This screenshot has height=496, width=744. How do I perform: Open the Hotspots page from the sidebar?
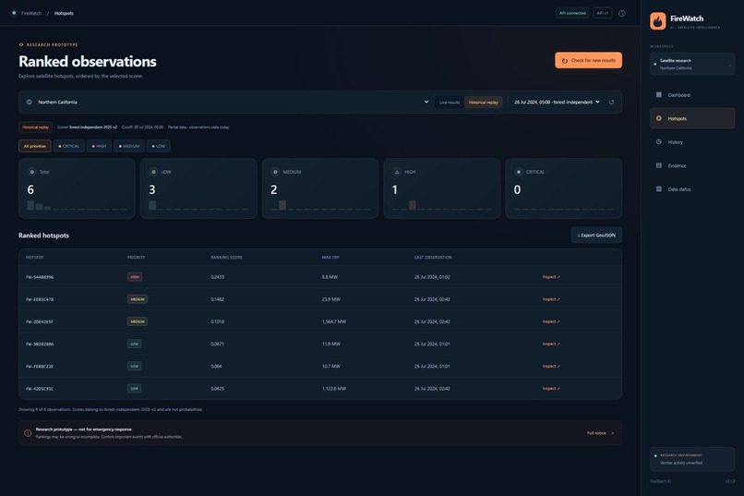pyautogui.click(x=692, y=118)
